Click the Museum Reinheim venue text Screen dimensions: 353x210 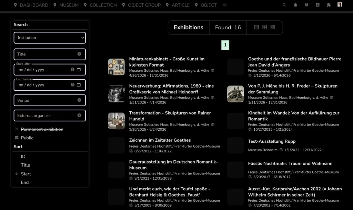[x=263, y=150]
